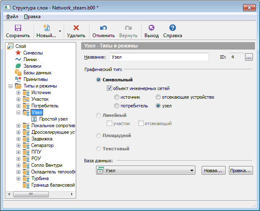This screenshot has height=211, width=260.
Task: Expand the Источник tree node
Action: coord(18,92)
